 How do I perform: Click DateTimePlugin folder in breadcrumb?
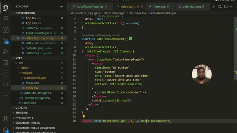pyautogui.click(x=114, y=13)
